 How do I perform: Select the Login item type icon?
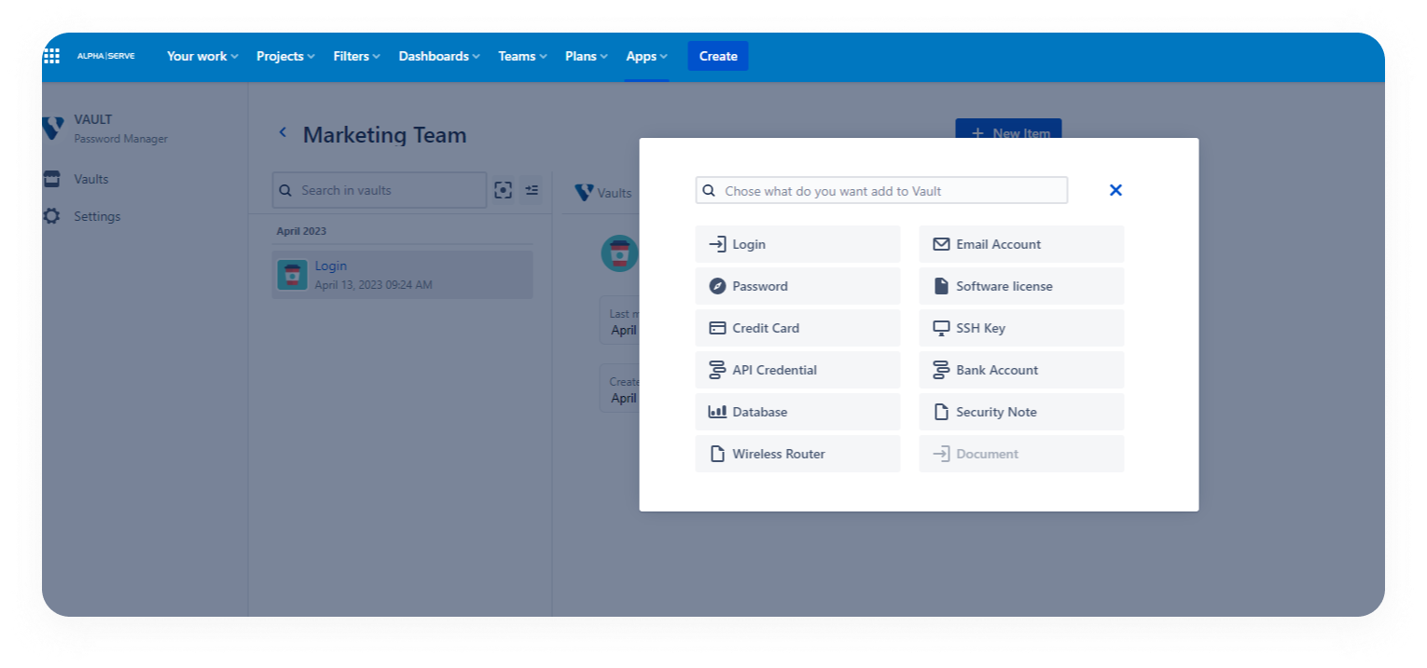(x=719, y=244)
